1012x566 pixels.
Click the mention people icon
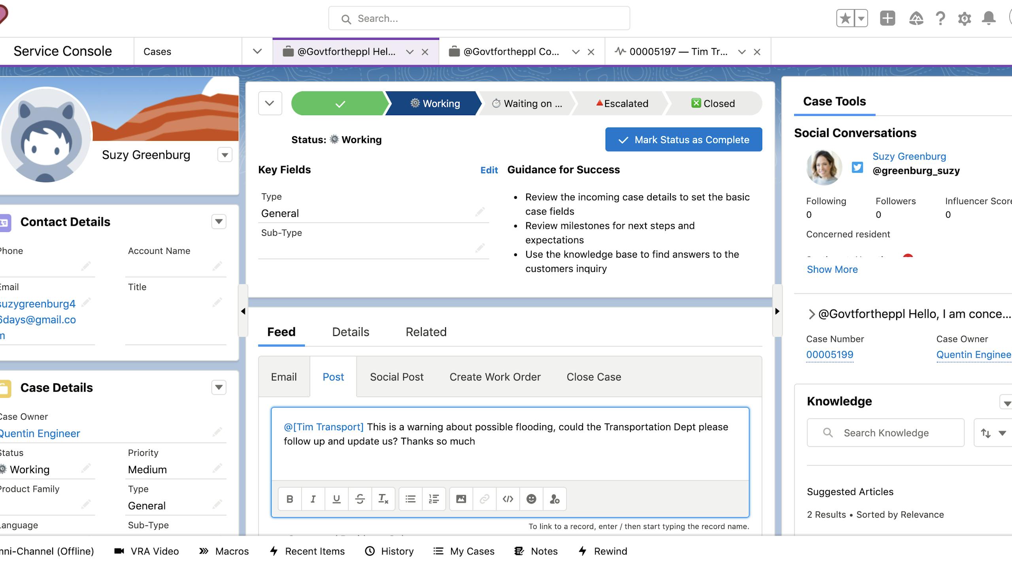(x=555, y=499)
